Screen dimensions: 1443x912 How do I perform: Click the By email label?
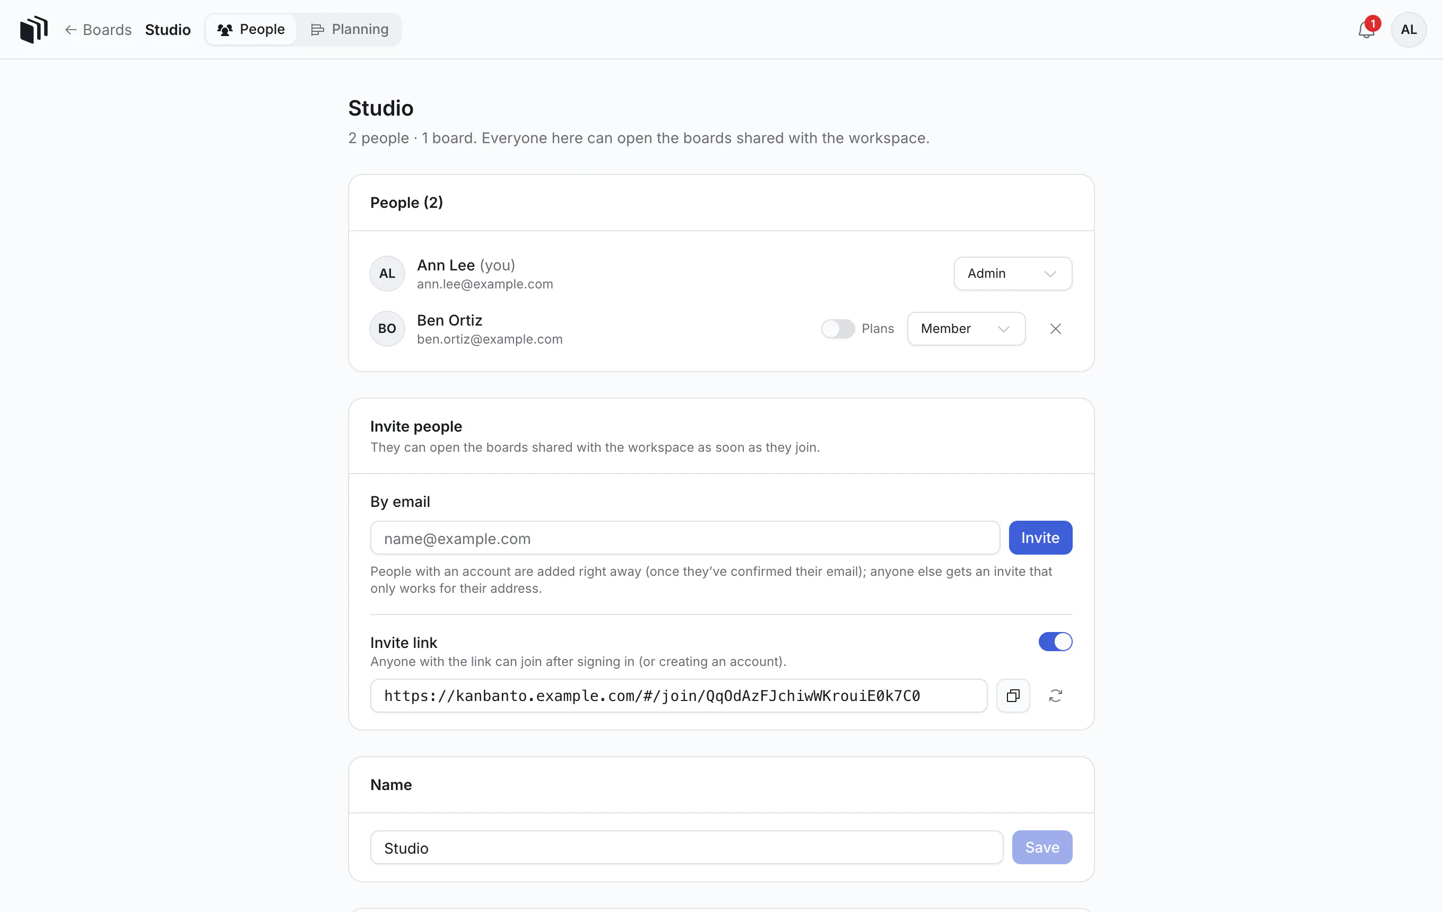click(401, 502)
